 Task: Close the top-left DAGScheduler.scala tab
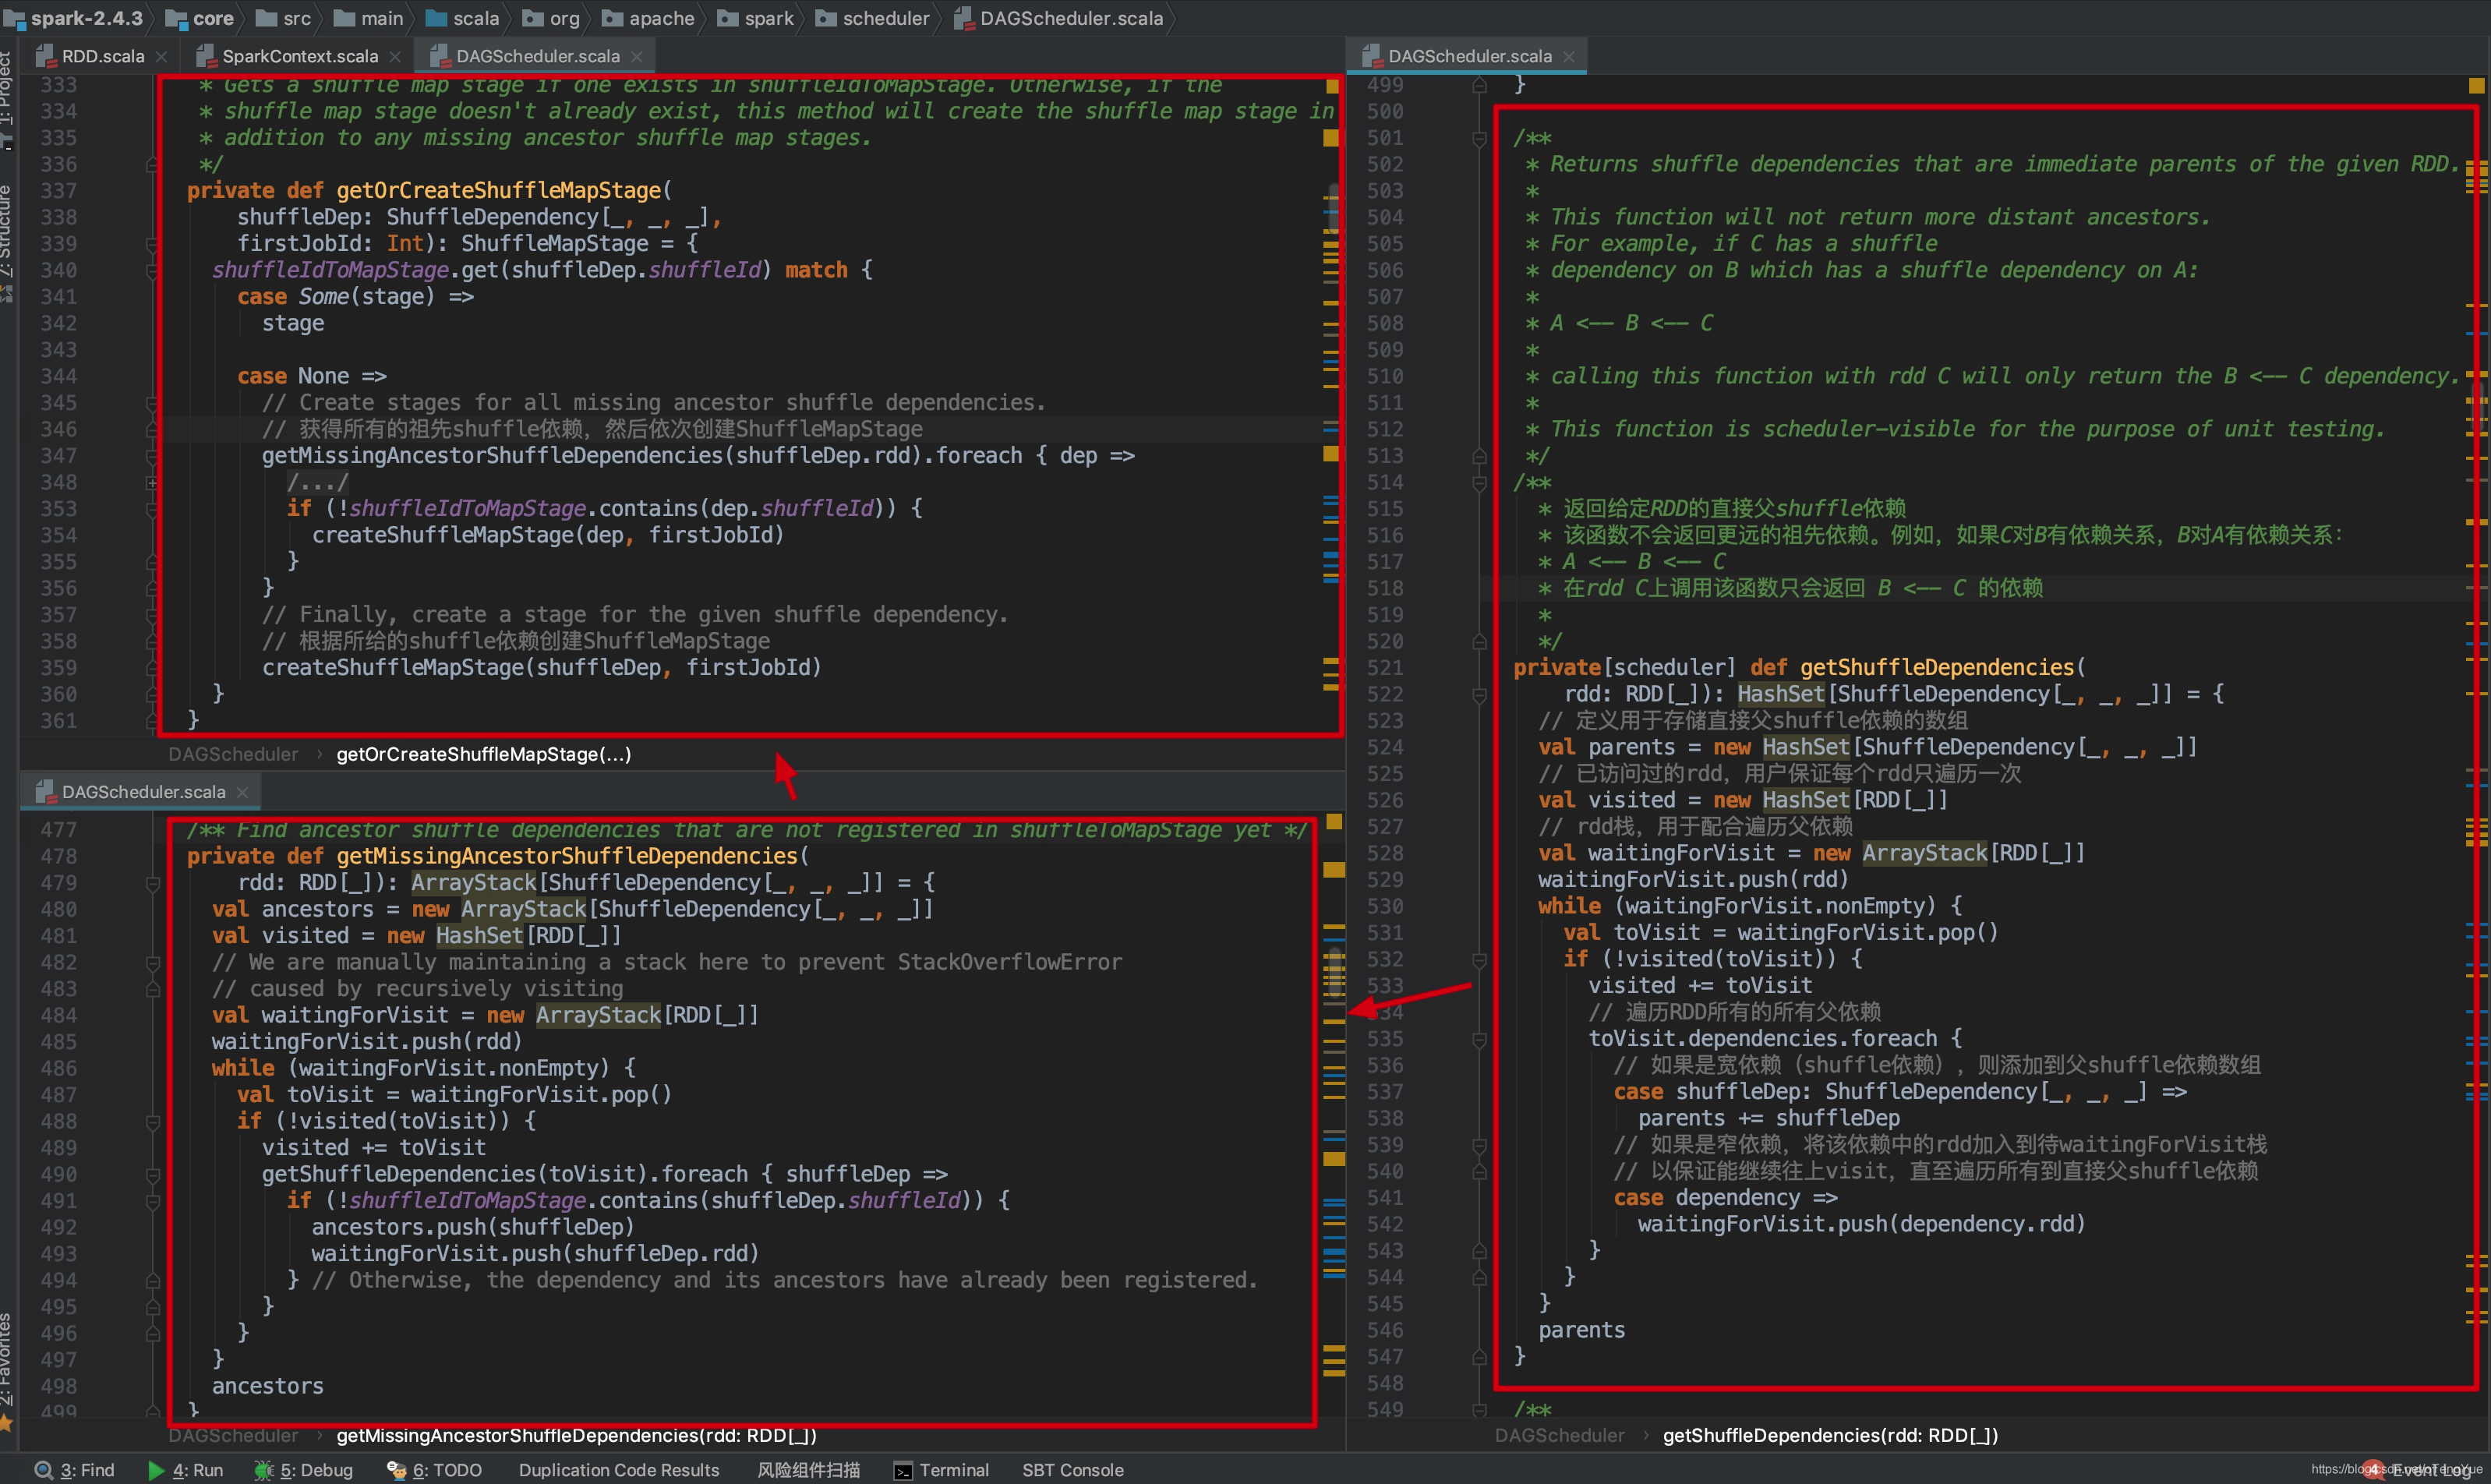(638, 57)
